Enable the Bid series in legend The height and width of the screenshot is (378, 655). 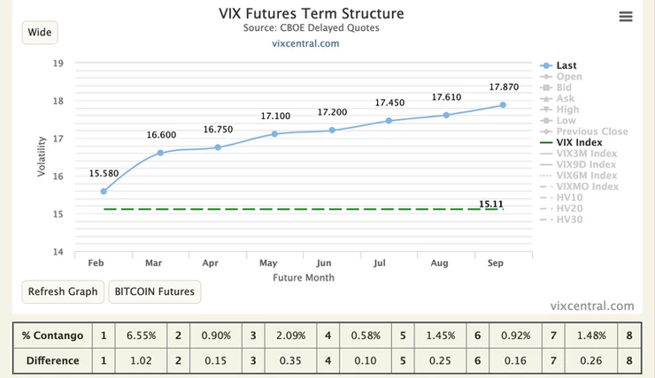566,87
